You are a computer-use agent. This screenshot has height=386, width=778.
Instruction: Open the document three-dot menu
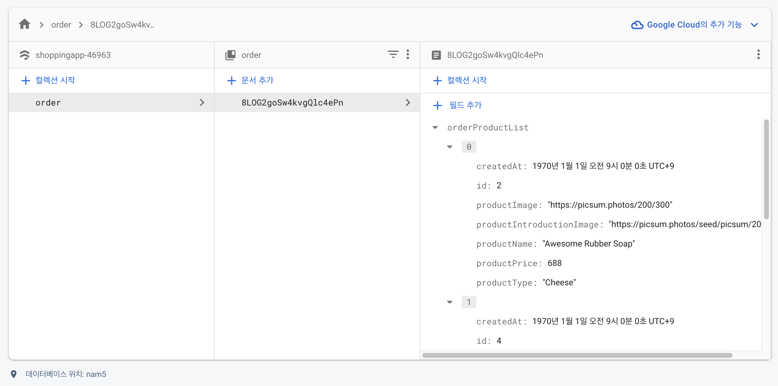tap(758, 54)
